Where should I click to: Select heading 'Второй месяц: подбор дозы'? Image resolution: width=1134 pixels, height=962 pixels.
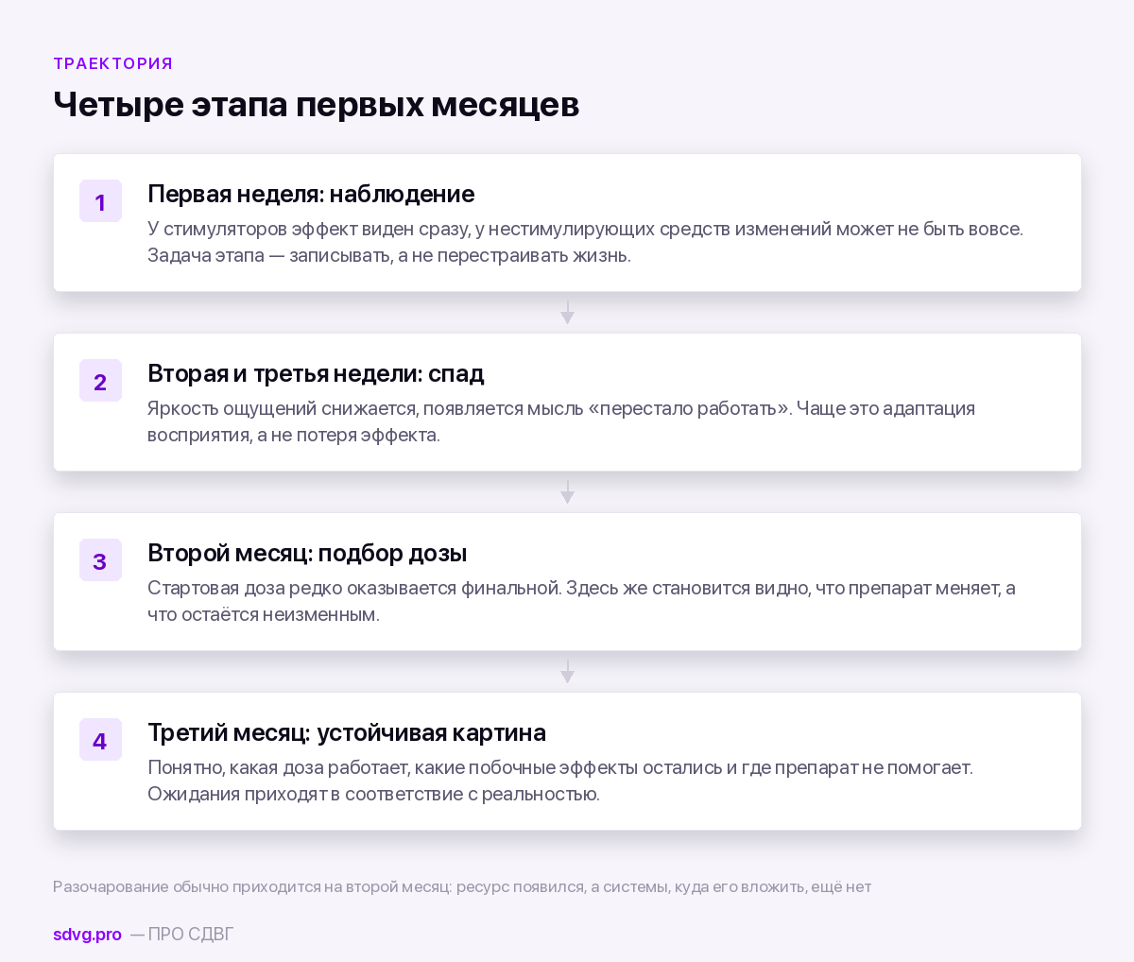tap(307, 553)
